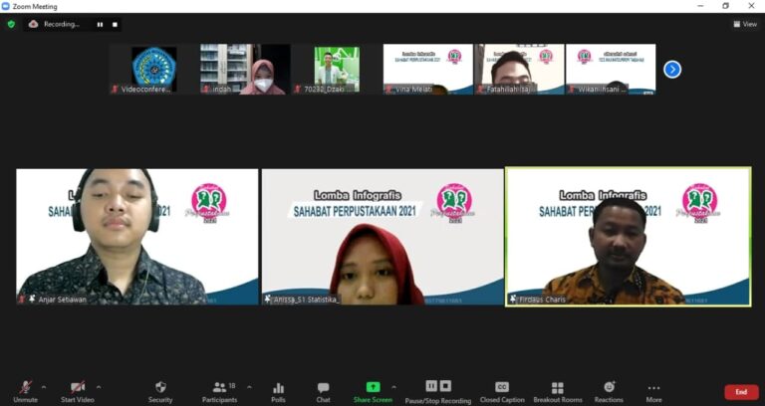765x406 pixels.
Task: Open the More options menu
Action: coord(653,391)
